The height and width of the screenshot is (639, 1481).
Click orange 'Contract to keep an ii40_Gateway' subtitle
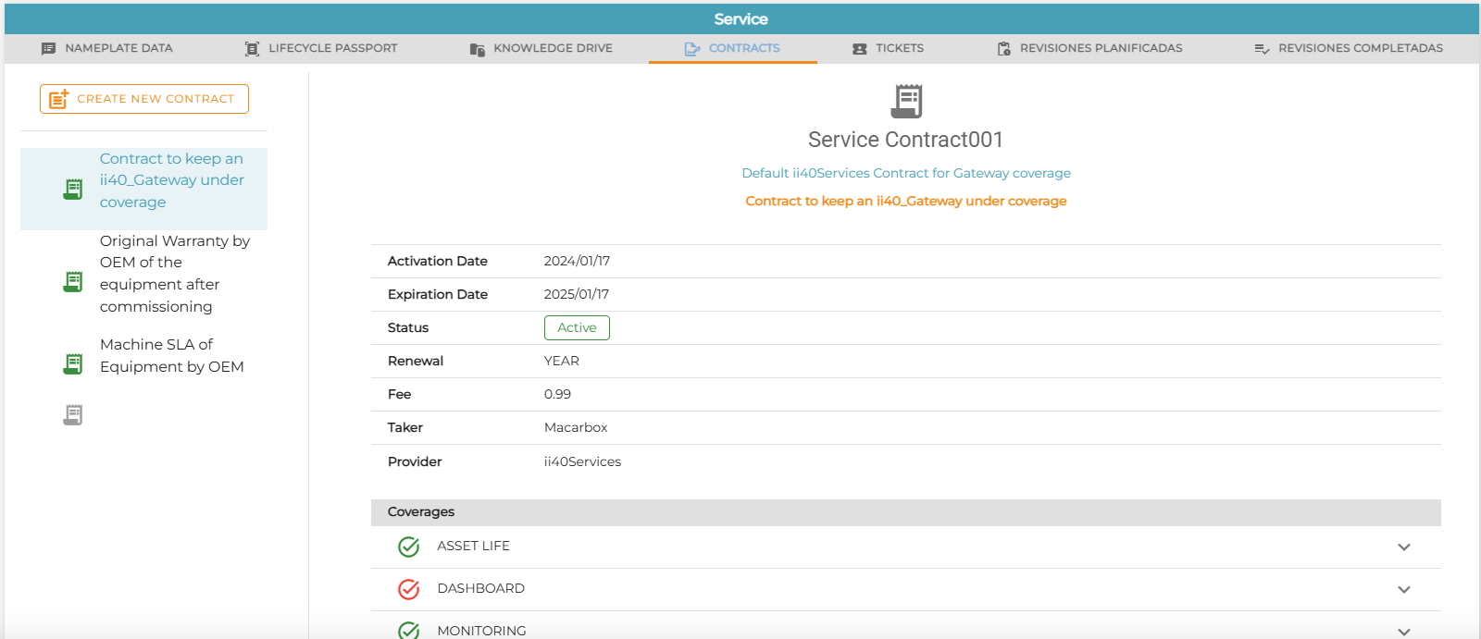(x=906, y=201)
